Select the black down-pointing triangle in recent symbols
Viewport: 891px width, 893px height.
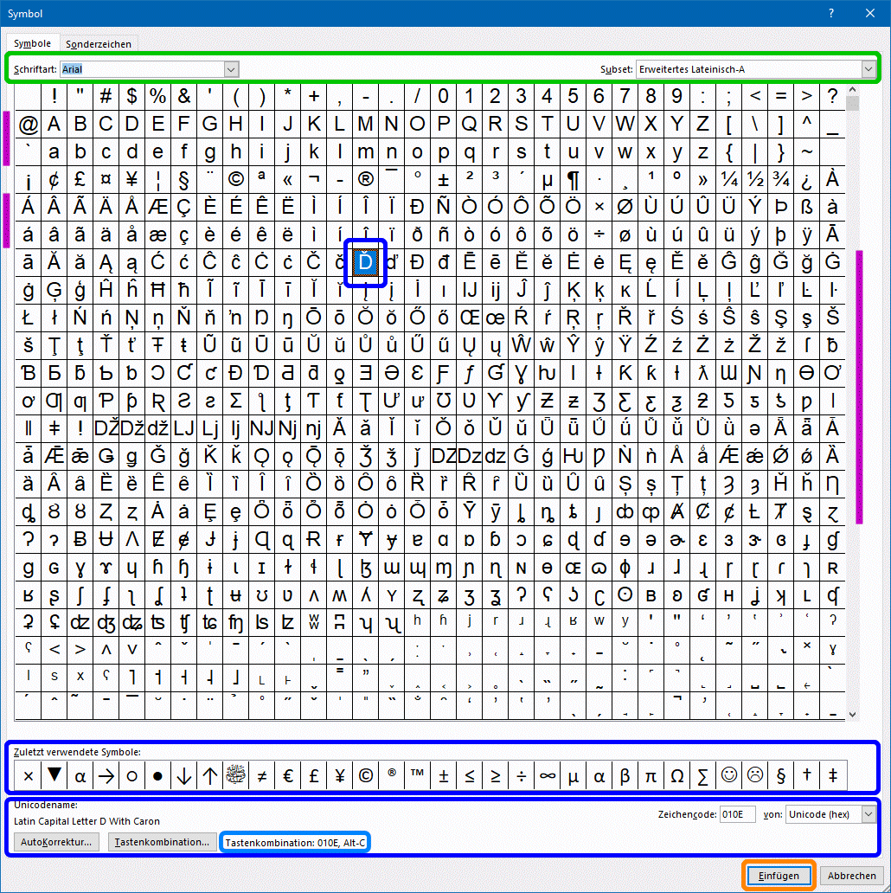click(x=54, y=775)
